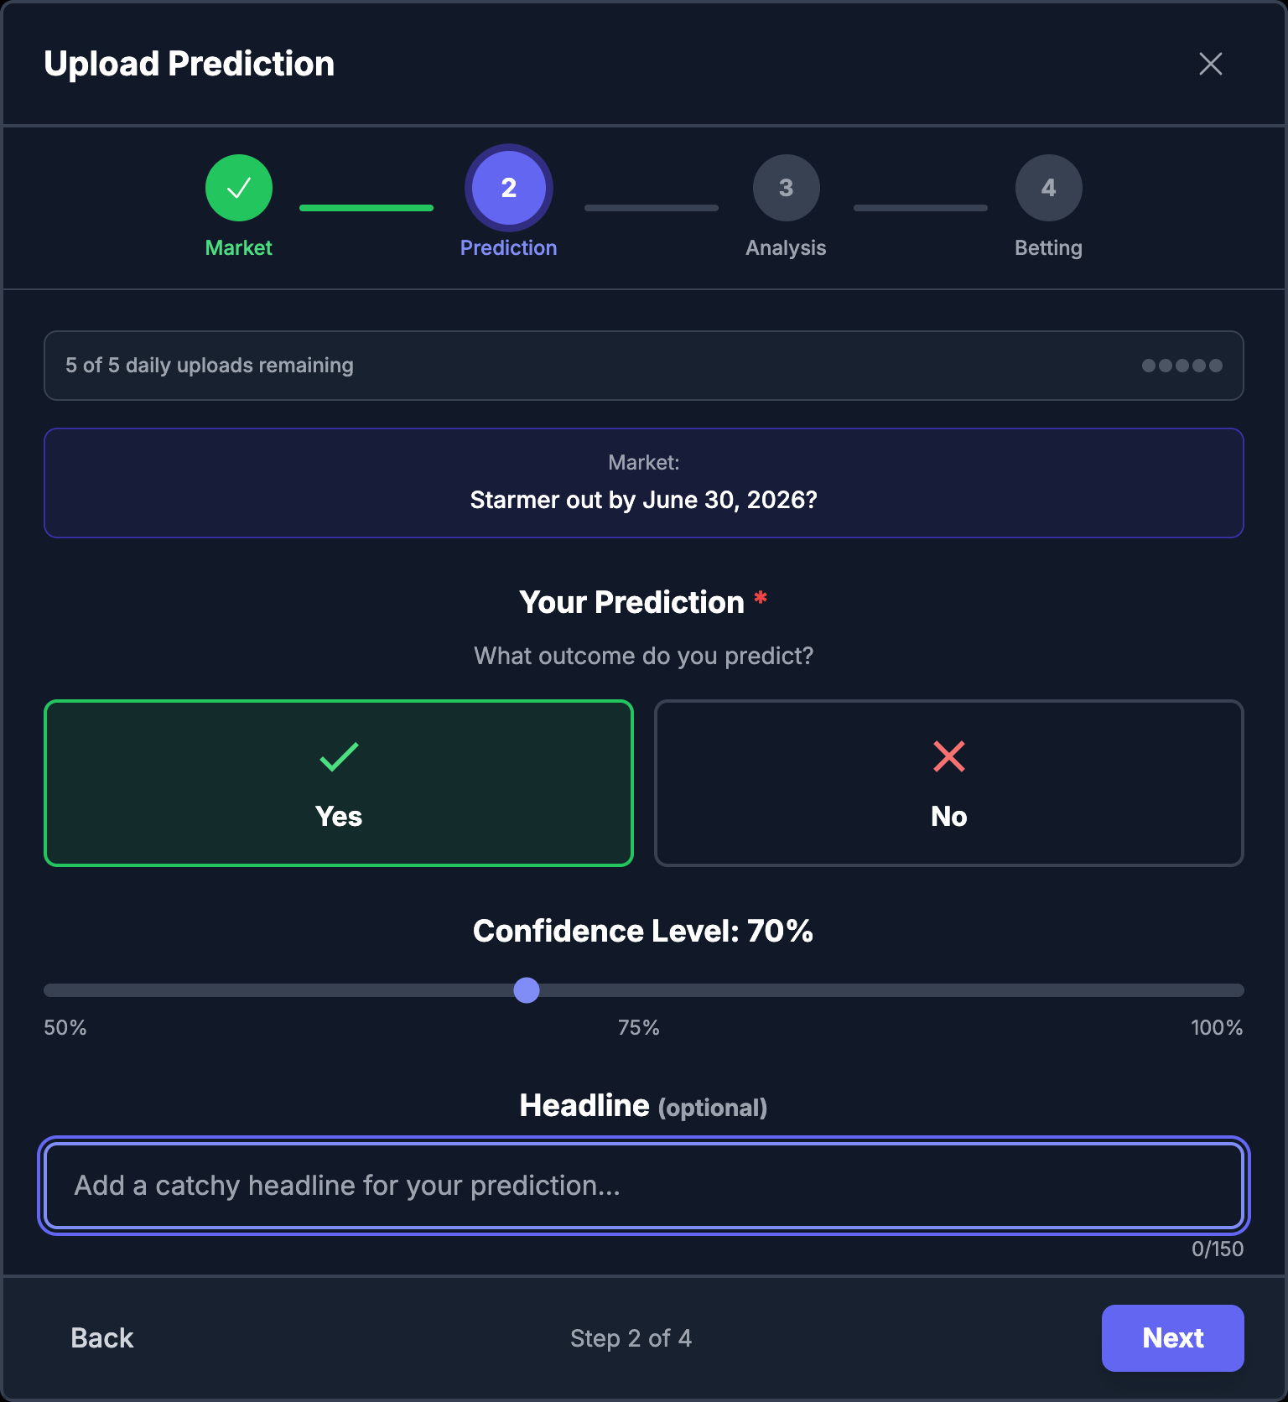Image resolution: width=1288 pixels, height=1402 pixels.
Task: Click the headline input field
Action: pos(642,1186)
